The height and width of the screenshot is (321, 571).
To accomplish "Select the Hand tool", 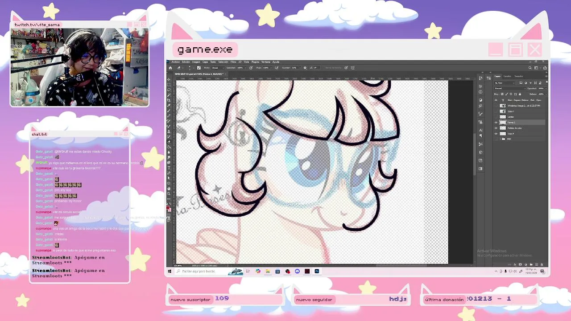I will click(169, 189).
